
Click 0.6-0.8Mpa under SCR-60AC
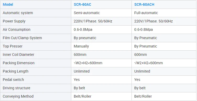pyautogui.click(x=83, y=29)
